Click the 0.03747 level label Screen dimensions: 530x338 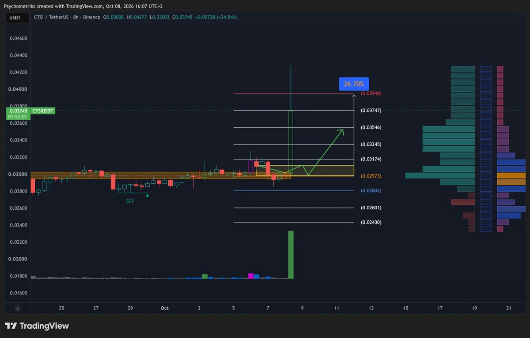pos(371,111)
